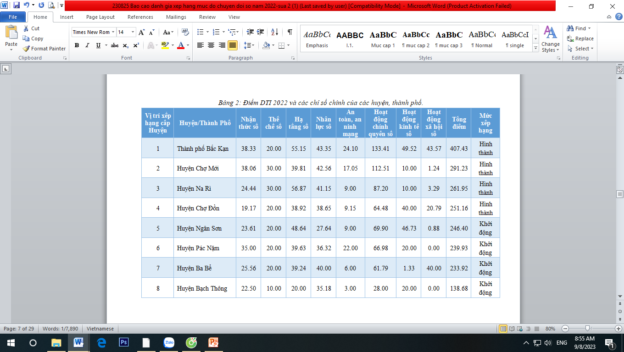Click the Save icon in quick access toolbar
This screenshot has height=352, width=624.
pos(17,5)
